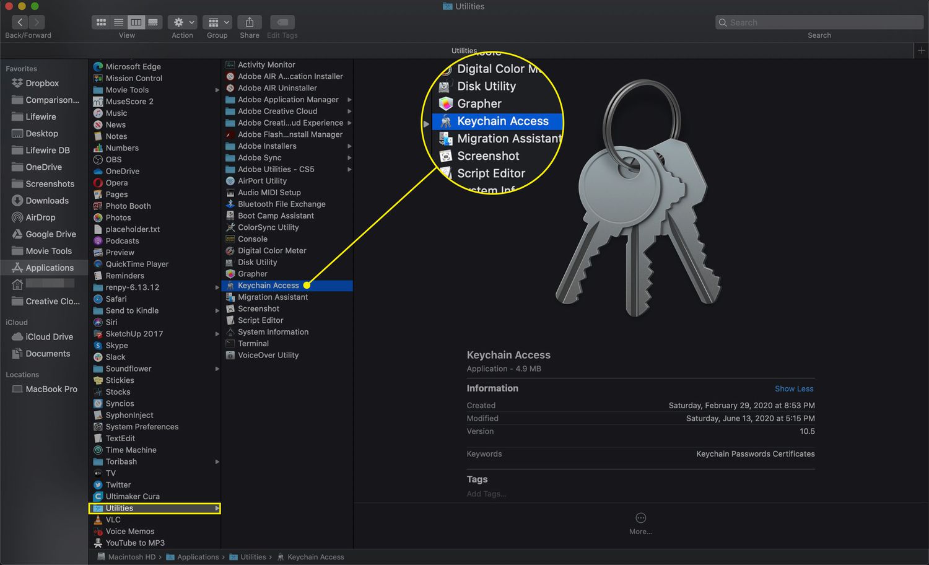Select Disk Utility in Utilities column
This screenshot has height=565, width=929.
(257, 262)
